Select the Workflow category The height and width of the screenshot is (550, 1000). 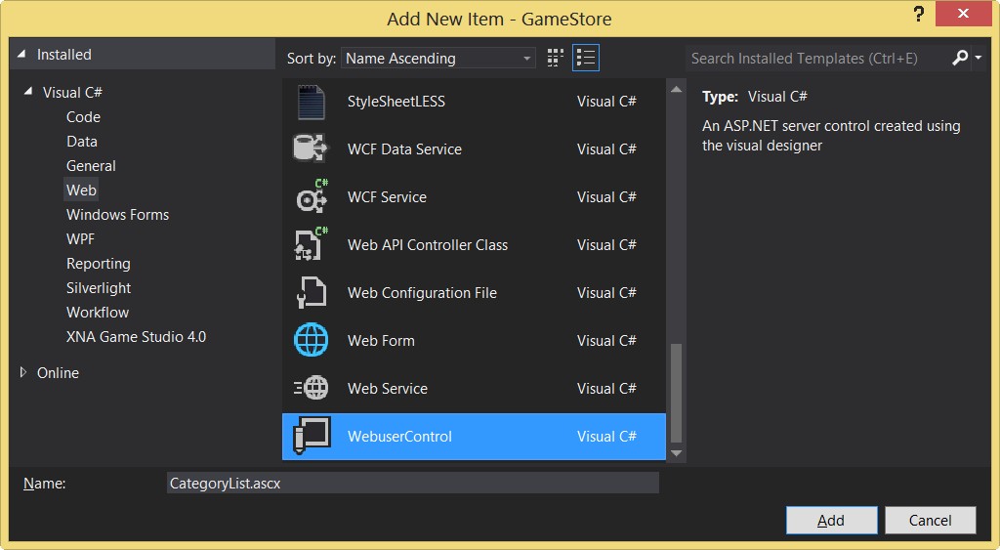point(98,312)
